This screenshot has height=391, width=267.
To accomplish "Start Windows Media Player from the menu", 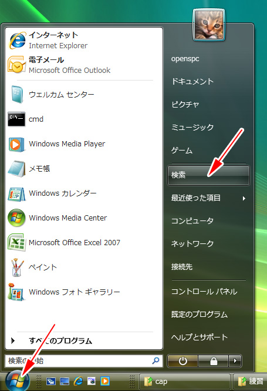I will 84,144.
